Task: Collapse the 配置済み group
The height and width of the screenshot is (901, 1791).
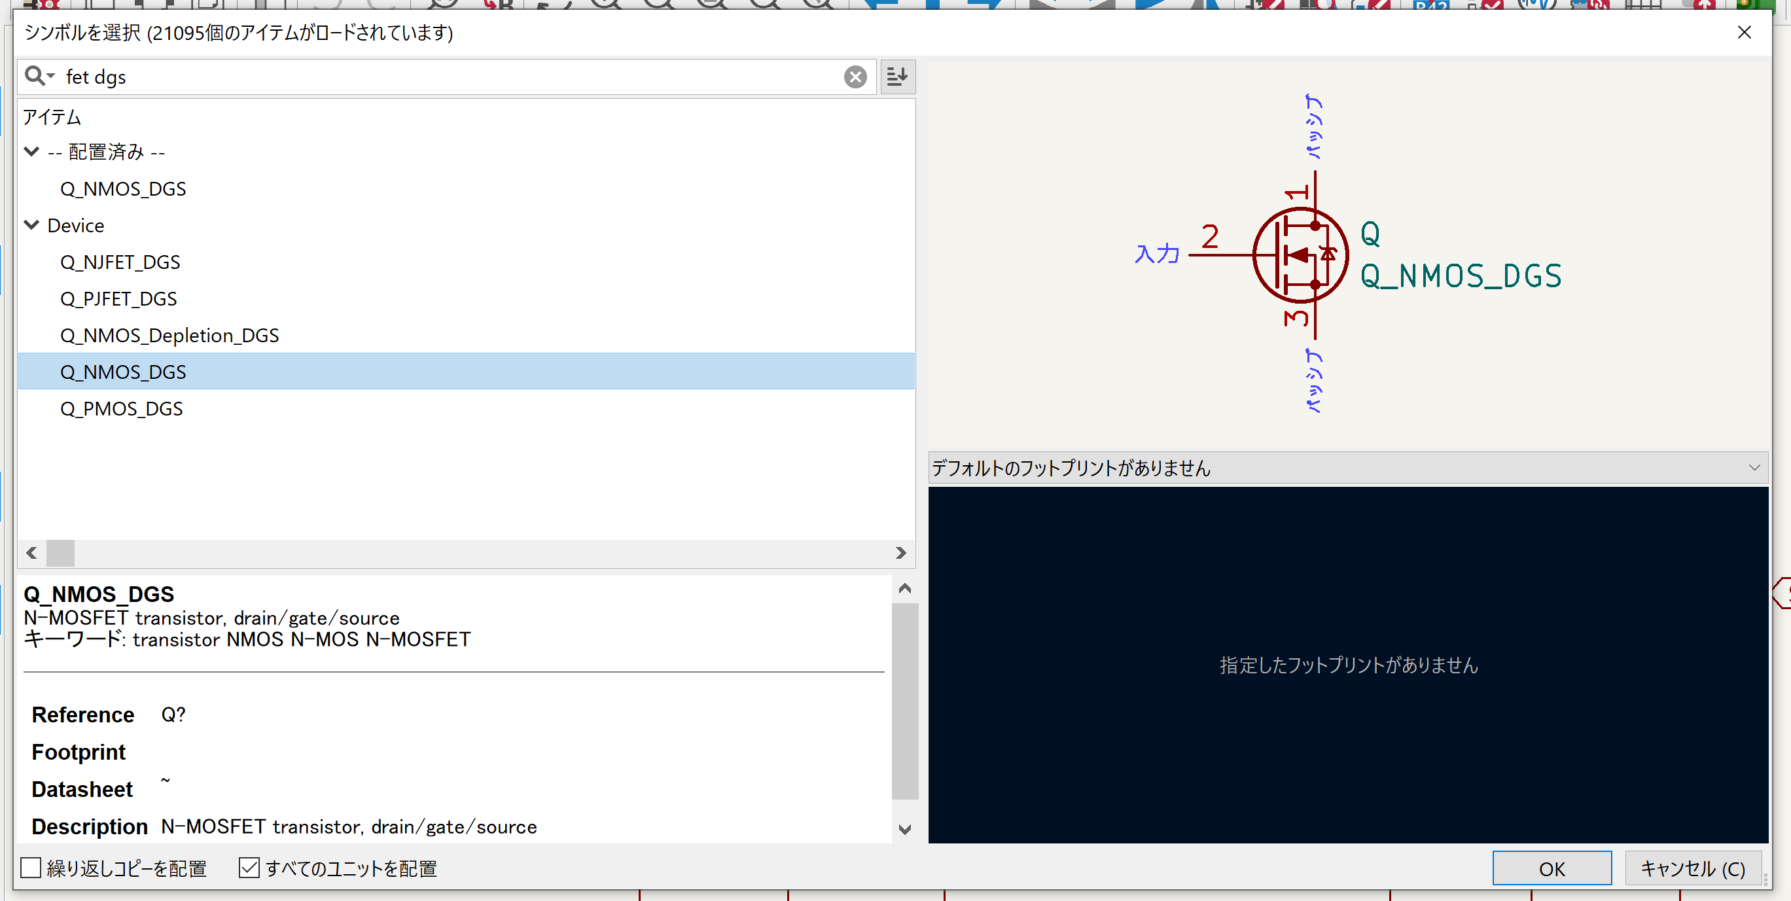Action: 32,152
